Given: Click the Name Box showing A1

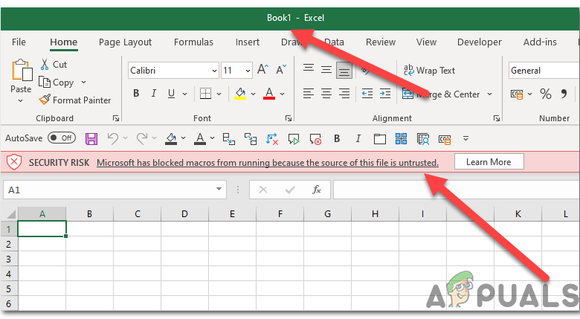Looking at the screenshot, I should click(x=115, y=190).
